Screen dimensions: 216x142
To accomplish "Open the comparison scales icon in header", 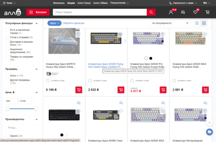I will [183, 12].
